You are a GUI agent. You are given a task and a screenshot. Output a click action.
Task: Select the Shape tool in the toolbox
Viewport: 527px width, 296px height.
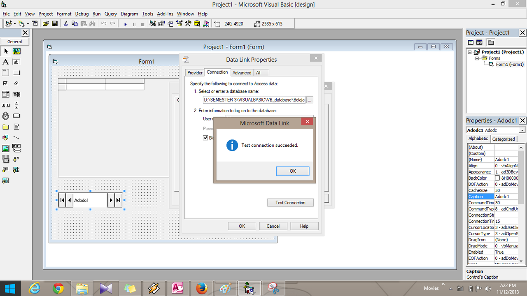coord(6,137)
